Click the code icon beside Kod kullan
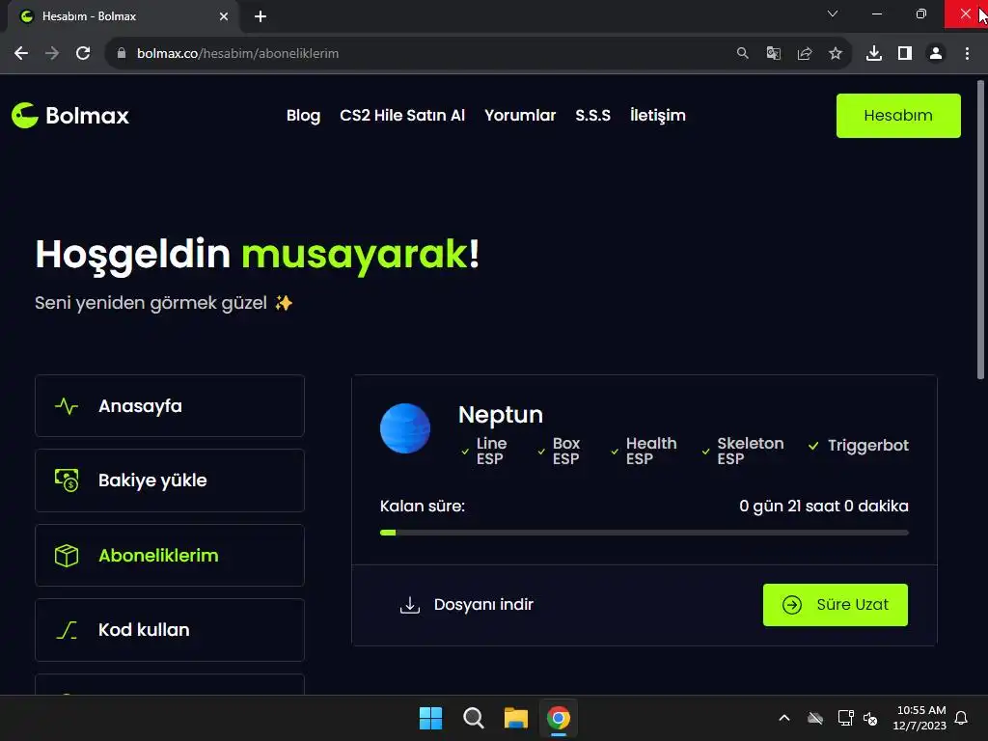The width and height of the screenshot is (988, 741). pyautogui.click(x=67, y=629)
